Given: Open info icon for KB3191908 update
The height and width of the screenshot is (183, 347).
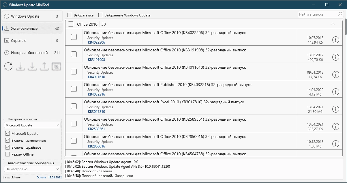Looking at the screenshot, I should pos(336,57).
